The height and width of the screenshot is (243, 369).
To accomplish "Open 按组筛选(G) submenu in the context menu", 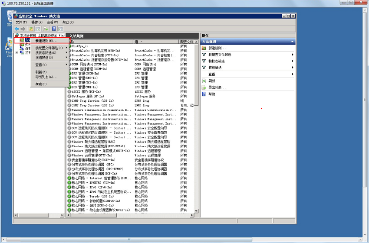I will click(49, 58).
